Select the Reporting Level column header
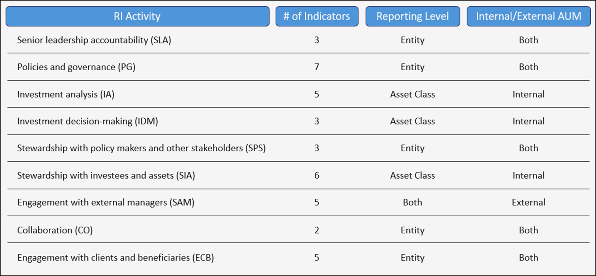The height and width of the screenshot is (276, 596). [412, 16]
